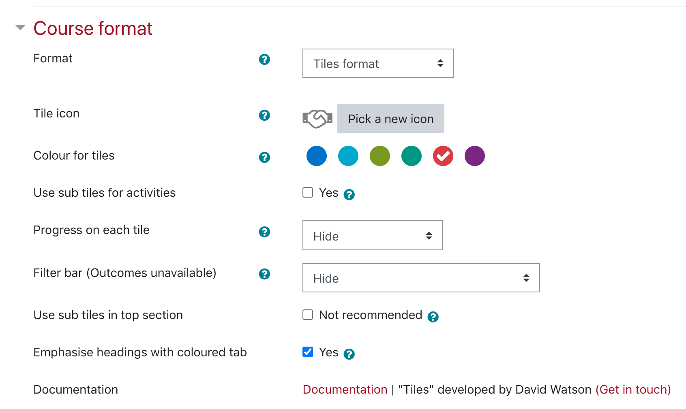The width and height of the screenshot is (686, 409).
Task: Choose the dark blue tile colour
Action: tap(317, 156)
